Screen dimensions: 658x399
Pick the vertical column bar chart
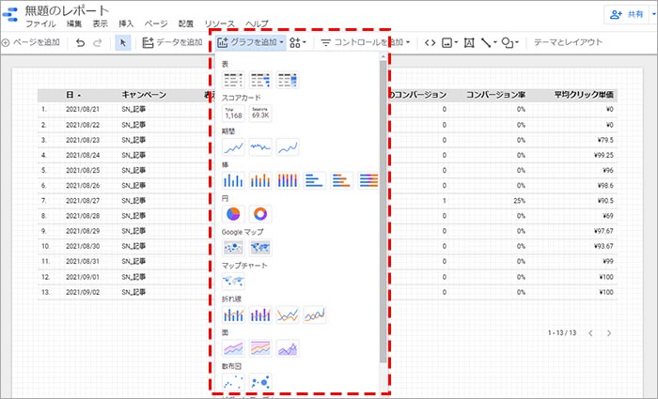click(x=233, y=179)
